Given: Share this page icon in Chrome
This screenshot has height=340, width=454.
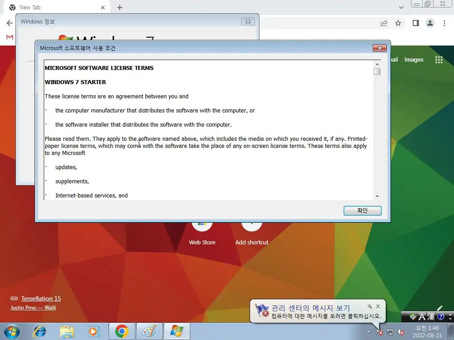Looking at the screenshot, I should click(x=384, y=23).
